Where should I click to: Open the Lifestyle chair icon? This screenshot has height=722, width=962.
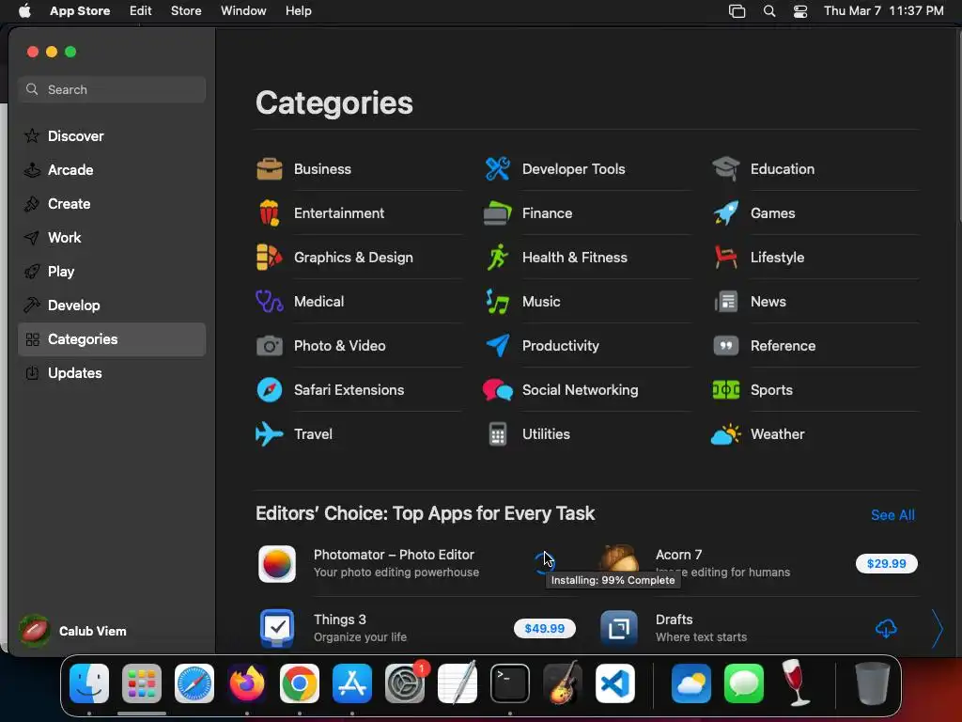click(726, 258)
